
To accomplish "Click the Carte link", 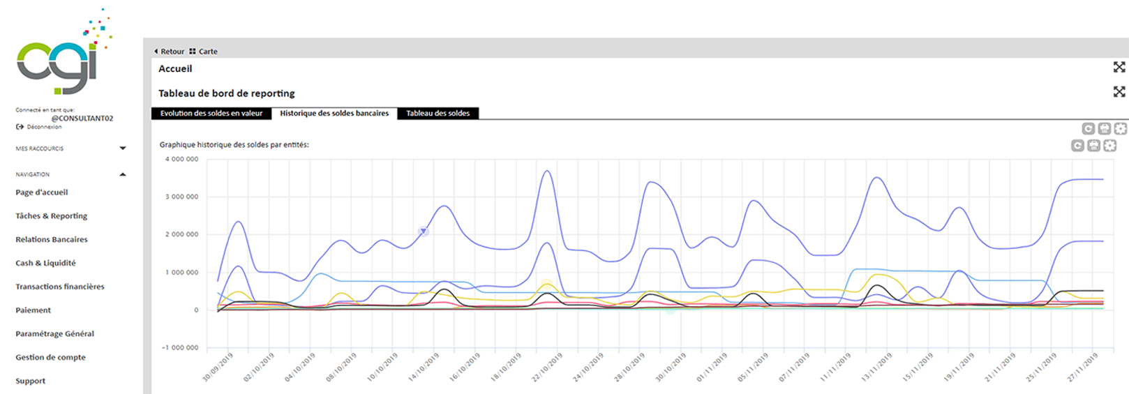I will pos(208,51).
